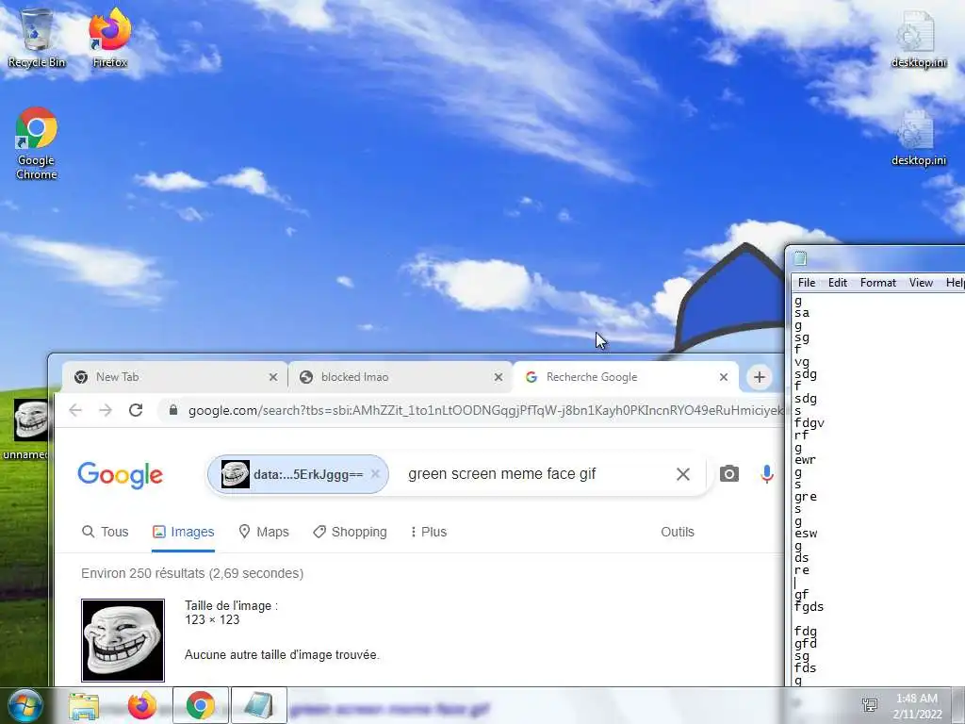Switch to Tous search results
The width and height of the screenshot is (965, 724).
click(x=106, y=532)
